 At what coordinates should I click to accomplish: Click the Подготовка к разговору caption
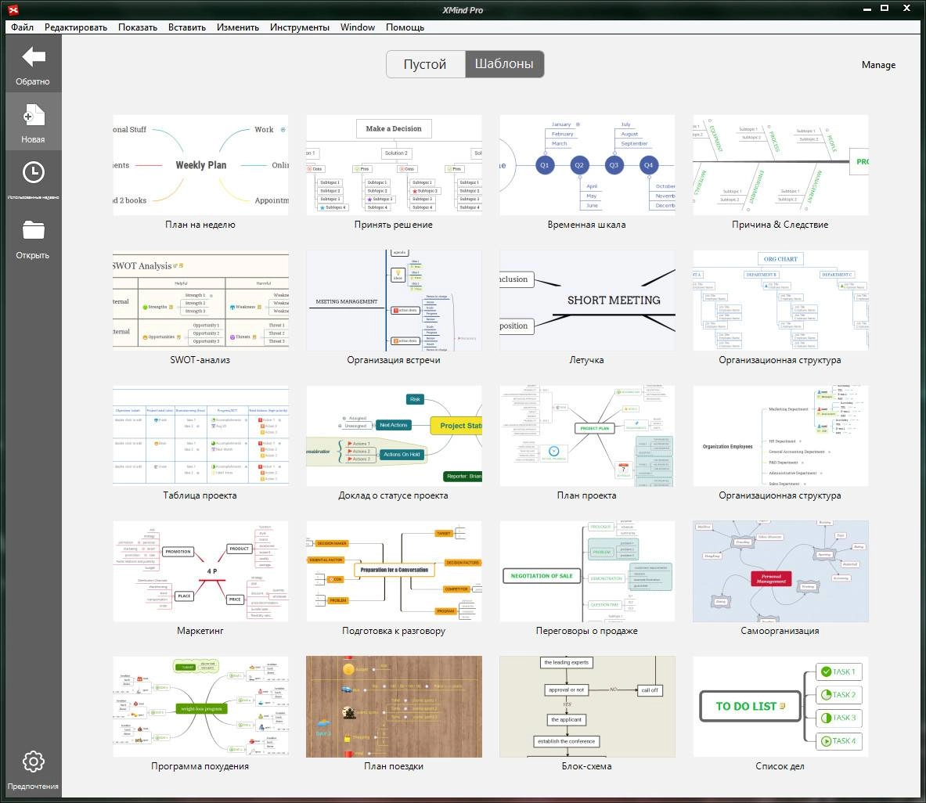click(x=393, y=631)
